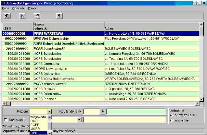207x135 pixels.
Task: Open the Czynności menu
Action: tap(18, 8)
